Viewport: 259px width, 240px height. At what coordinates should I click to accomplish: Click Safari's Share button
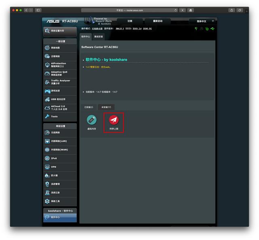pos(232,10)
